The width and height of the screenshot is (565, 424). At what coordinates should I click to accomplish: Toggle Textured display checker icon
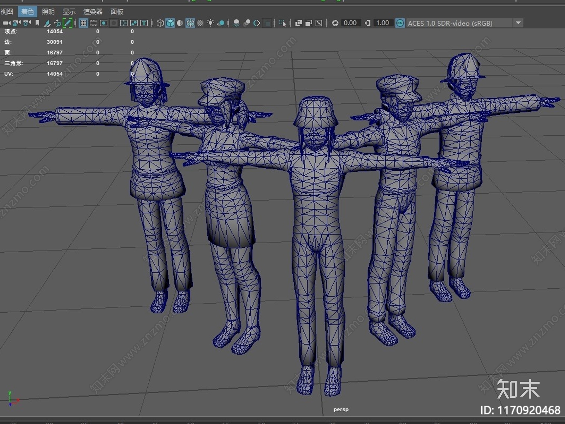pyautogui.click(x=201, y=23)
